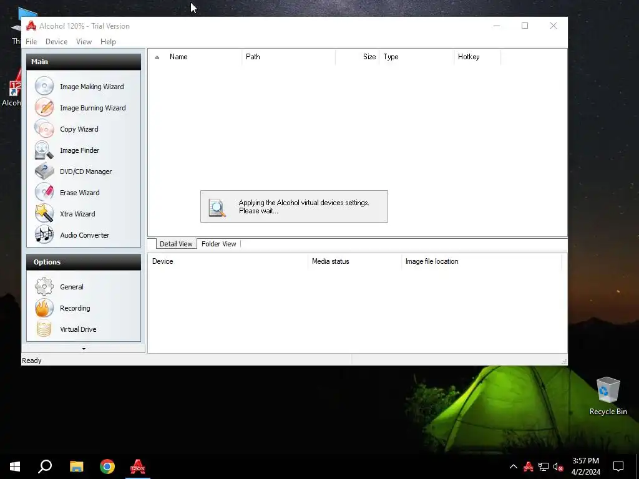Image resolution: width=639 pixels, height=479 pixels.
Task: Click the Main panel header
Action: click(x=84, y=62)
